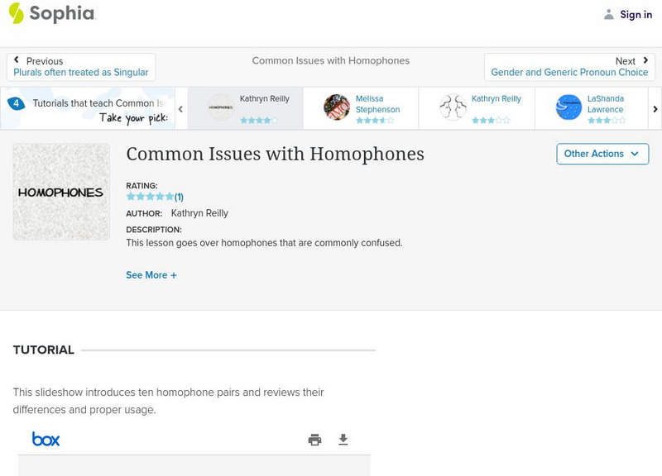Download the Box slideshow file

click(x=343, y=440)
